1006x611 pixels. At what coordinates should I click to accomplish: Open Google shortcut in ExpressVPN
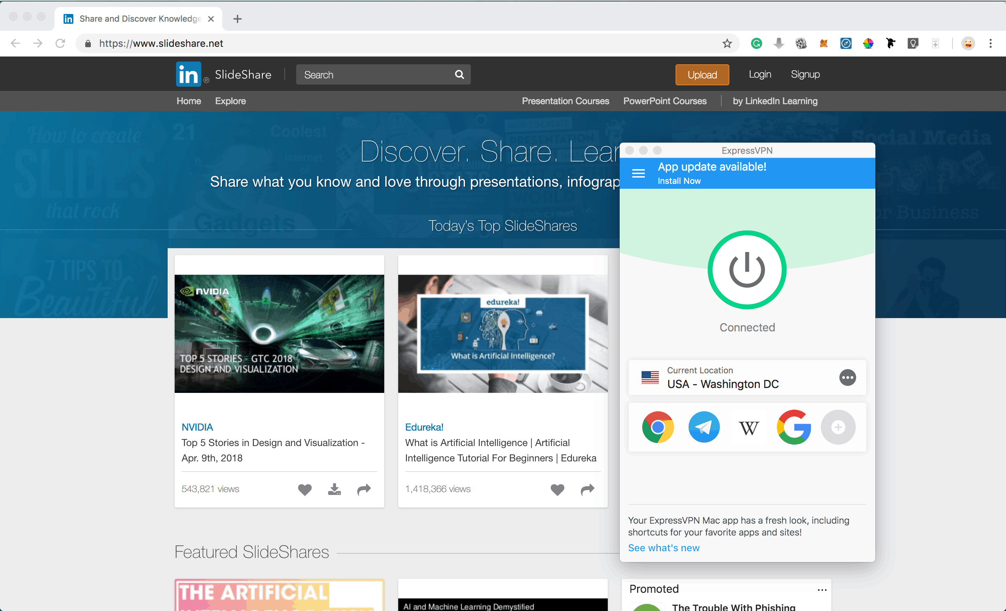(x=793, y=427)
